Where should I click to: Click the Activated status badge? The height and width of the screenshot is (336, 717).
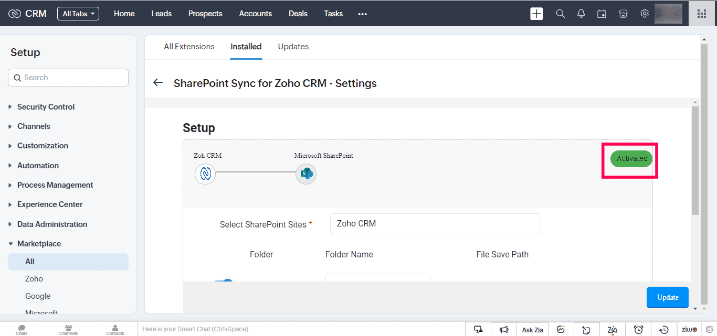coord(631,158)
